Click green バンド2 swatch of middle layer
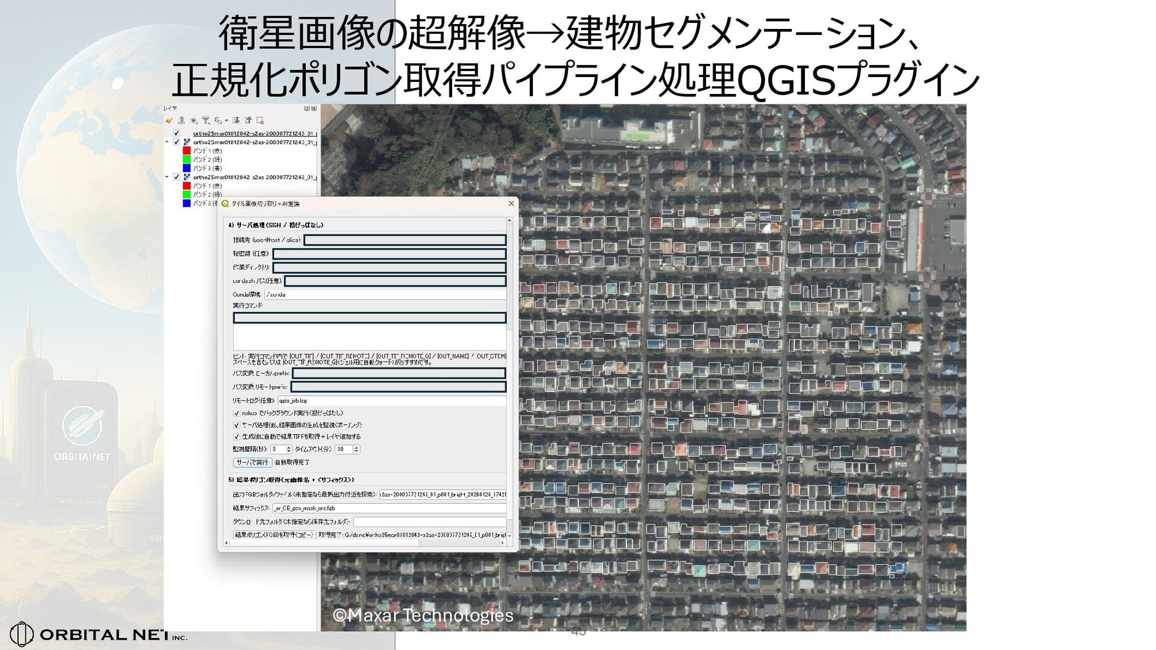This screenshot has height=650, width=1156. (x=187, y=160)
